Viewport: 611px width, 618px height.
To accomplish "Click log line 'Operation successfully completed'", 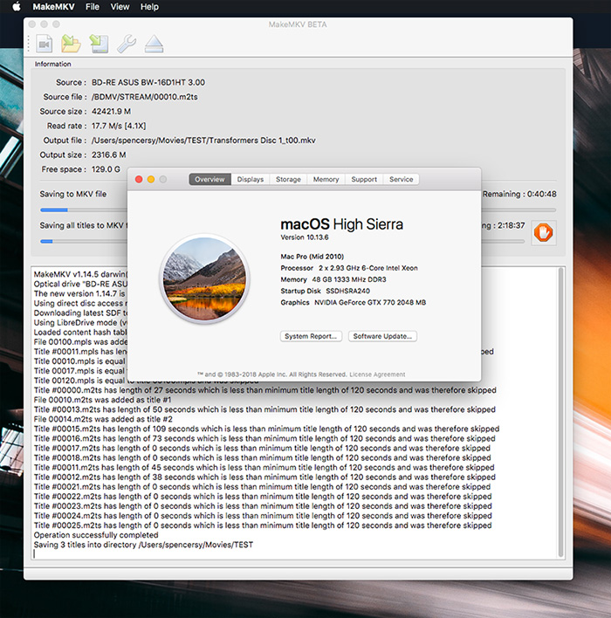I will click(96, 535).
